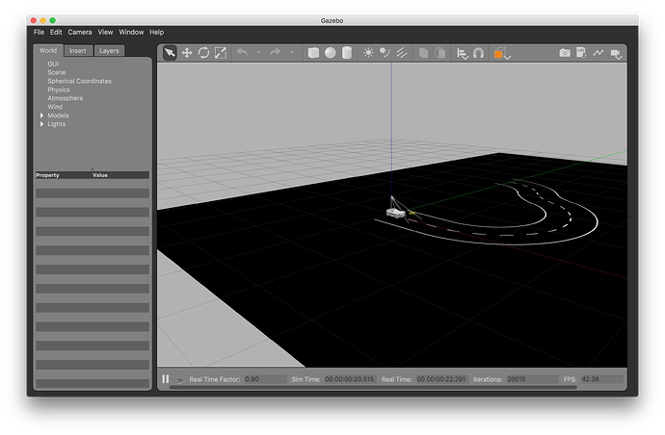The width and height of the screenshot is (665, 435).
Task: Select the Translate mode tool
Action: 187,53
